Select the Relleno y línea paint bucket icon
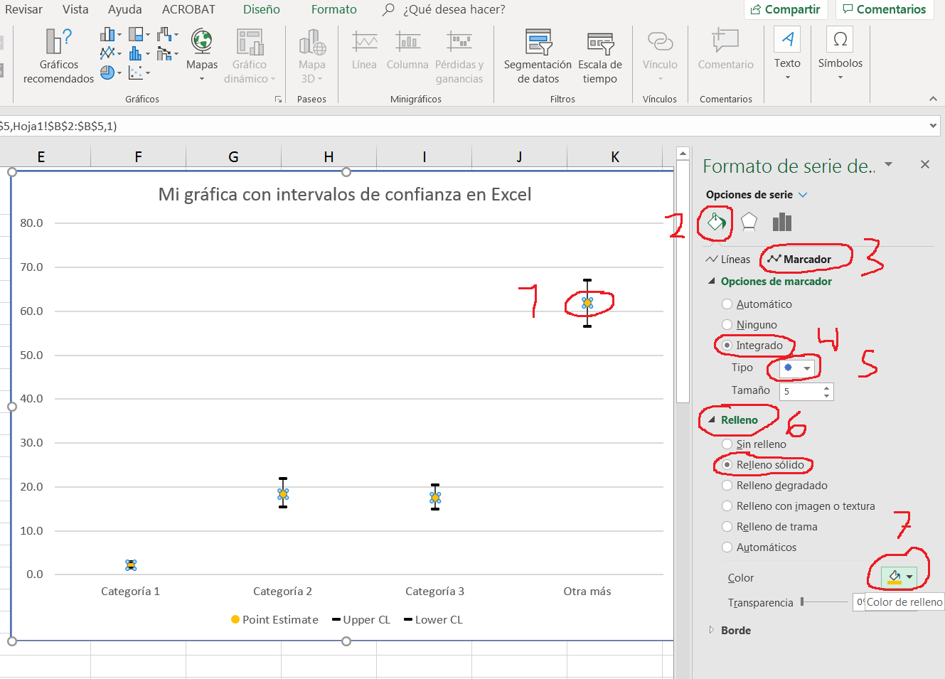The height and width of the screenshot is (679, 945). [x=714, y=223]
